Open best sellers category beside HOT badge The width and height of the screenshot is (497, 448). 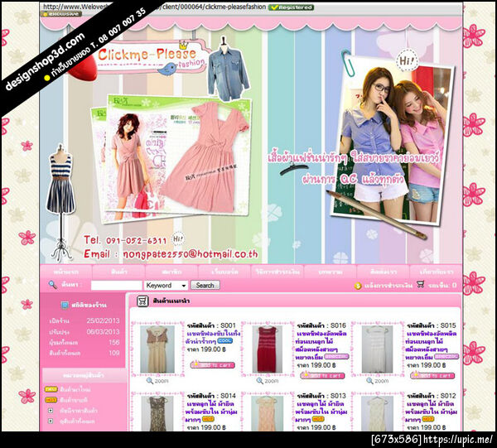pyautogui.click(x=74, y=400)
